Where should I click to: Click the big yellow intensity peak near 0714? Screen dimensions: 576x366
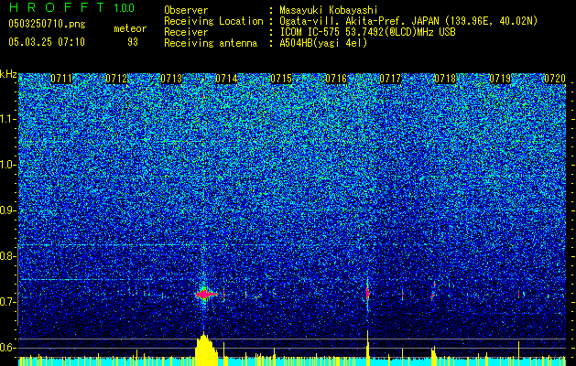pyautogui.click(x=206, y=350)
